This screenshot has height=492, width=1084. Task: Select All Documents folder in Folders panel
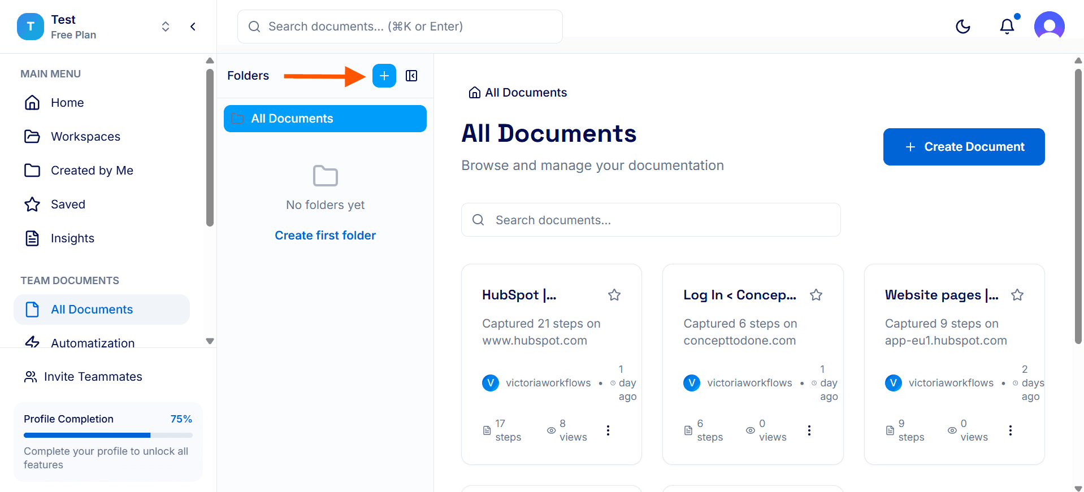point(325,119)
